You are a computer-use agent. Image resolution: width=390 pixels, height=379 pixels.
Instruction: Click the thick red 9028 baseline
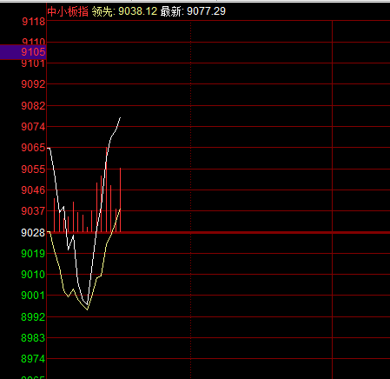click(218, 232)
